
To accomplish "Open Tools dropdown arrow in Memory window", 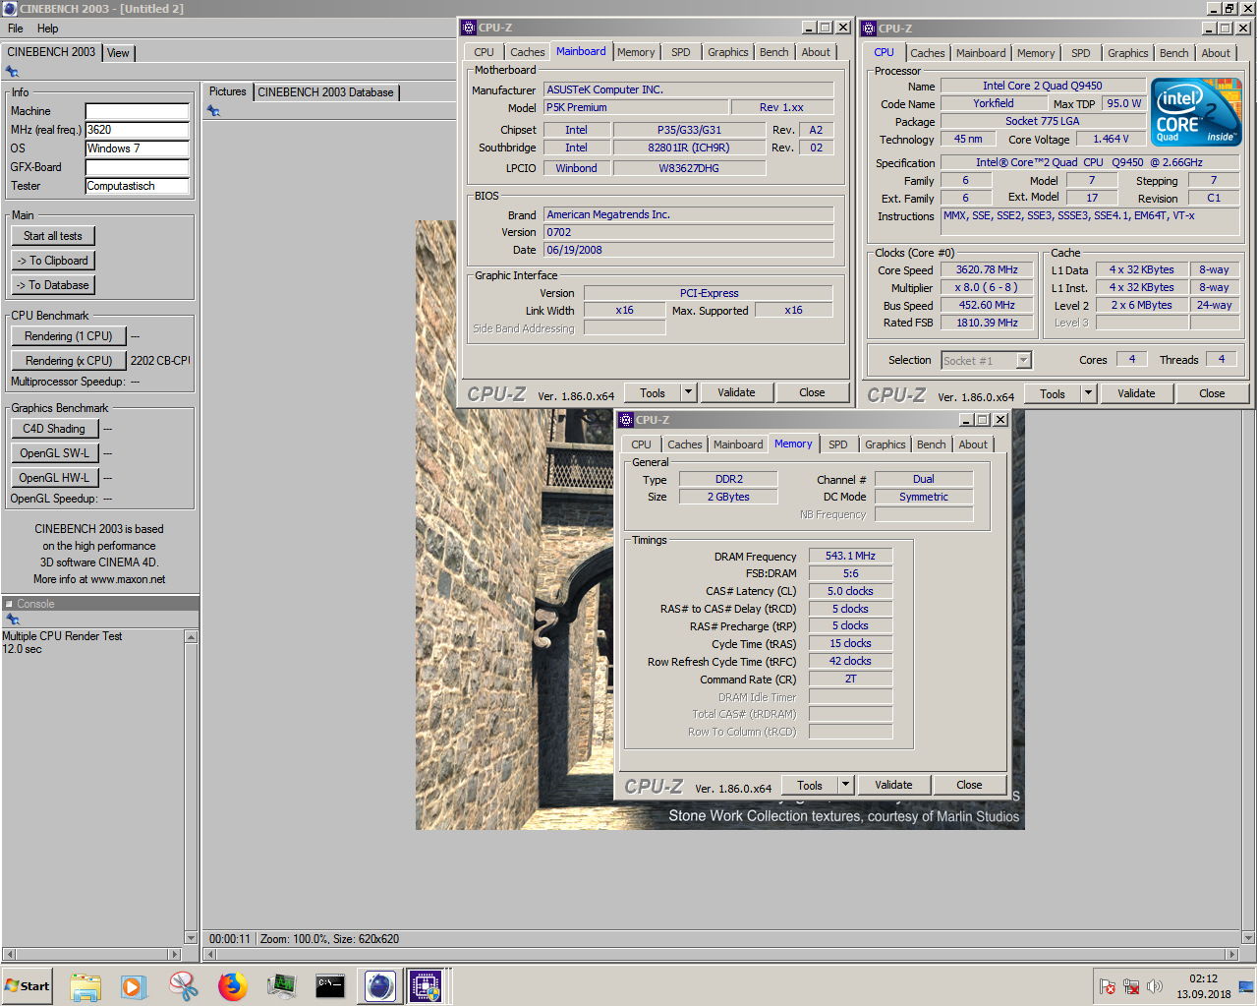I will click(x=845, y=785).
